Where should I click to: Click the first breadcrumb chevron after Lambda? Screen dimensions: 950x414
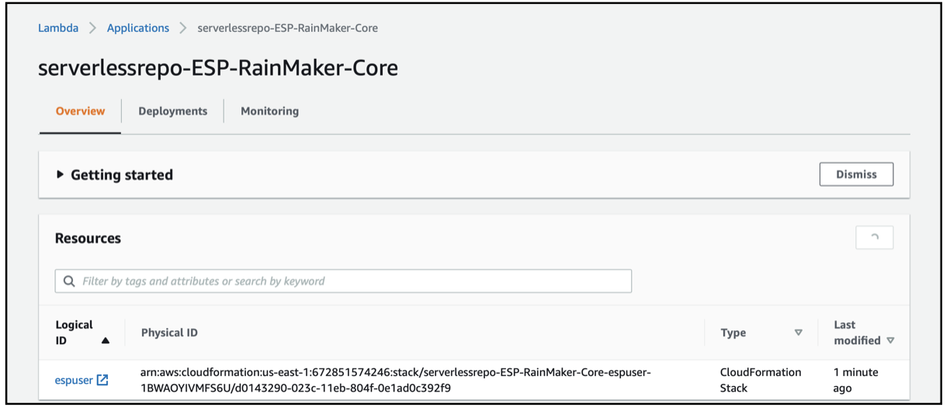[92, 28]
